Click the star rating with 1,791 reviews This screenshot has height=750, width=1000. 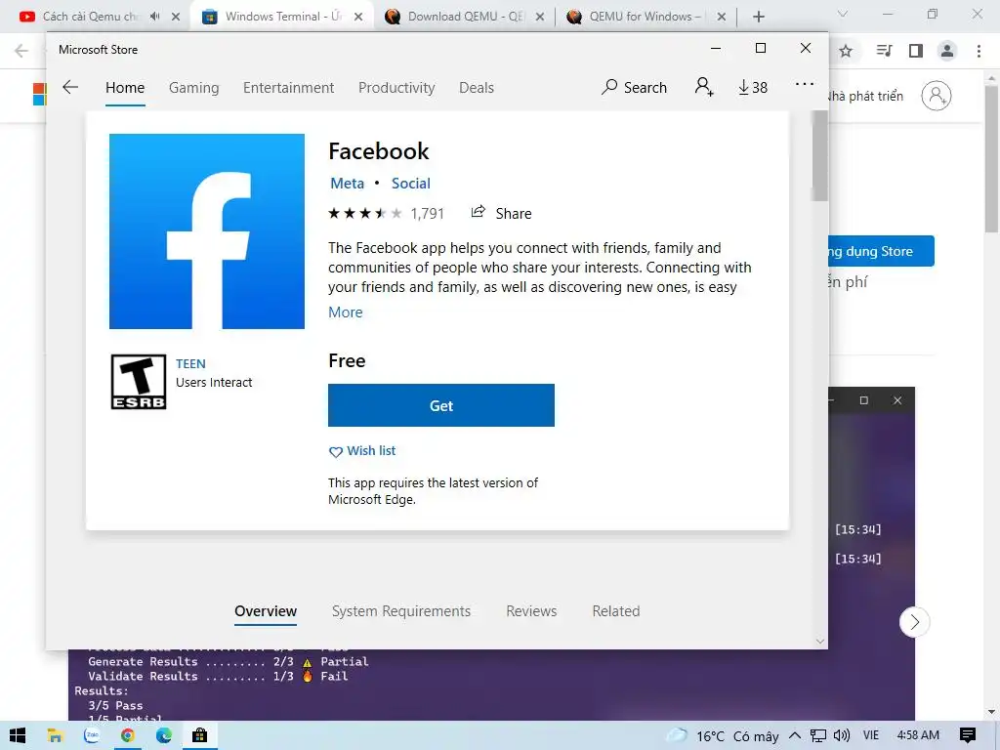tap(386, 213)
